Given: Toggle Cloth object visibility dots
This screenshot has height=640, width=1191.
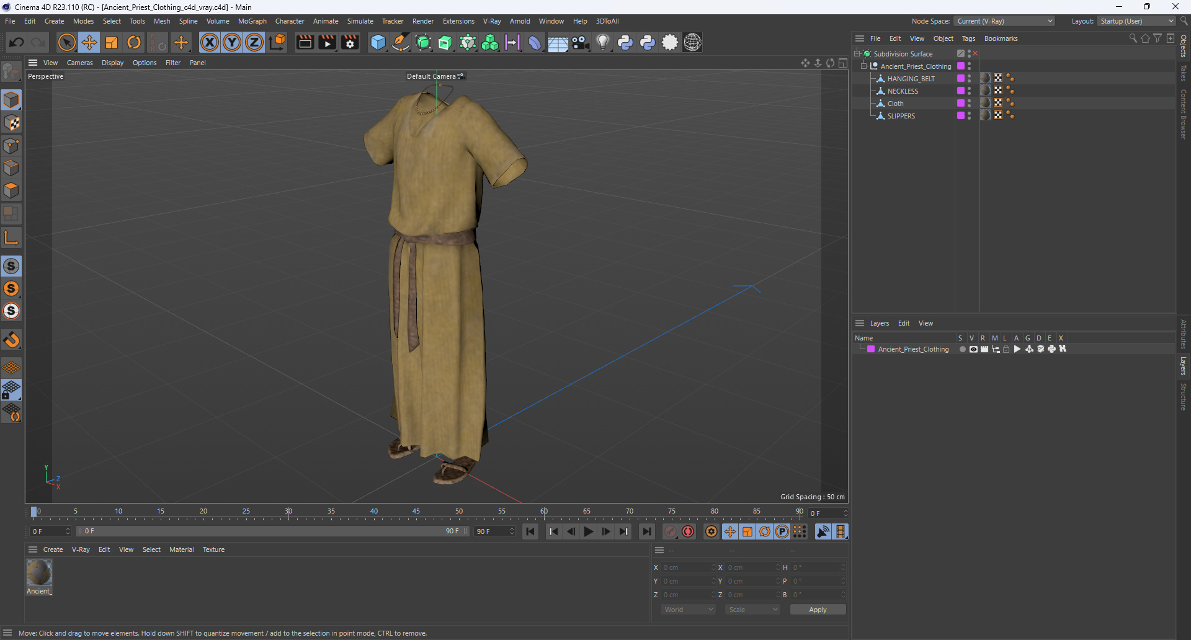Looking at the screenshot, I should (969, 103).
